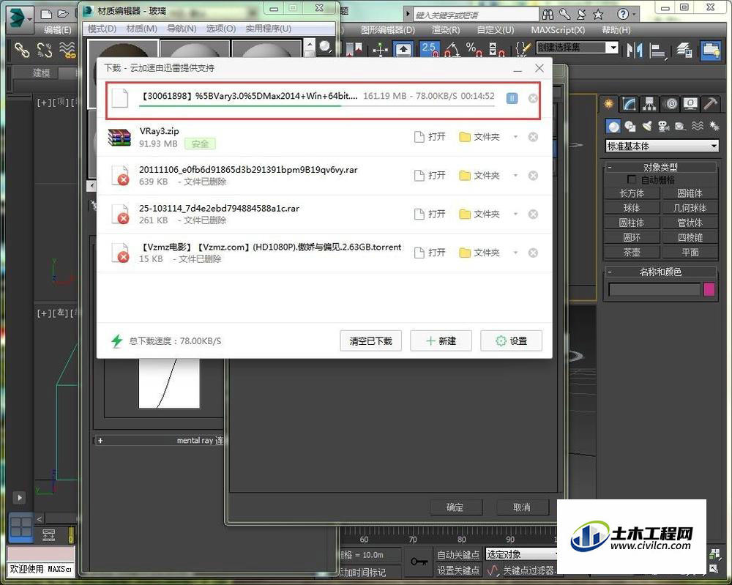Click the binoculars search icon
Viewport: 732px width, 585px height.
548,15
